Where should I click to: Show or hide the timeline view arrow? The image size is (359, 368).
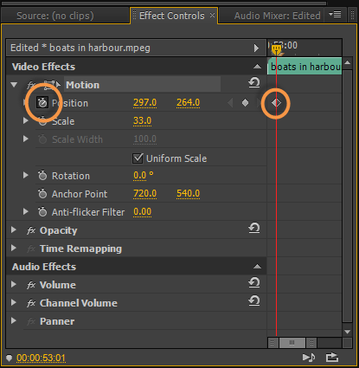point(256,48)
